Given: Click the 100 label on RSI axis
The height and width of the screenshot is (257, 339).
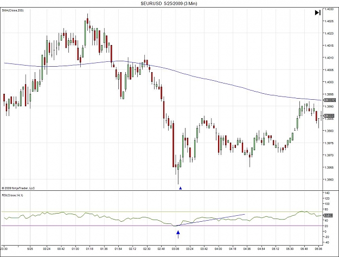Looking at the screenshot, I should click(x=327, y=204).
